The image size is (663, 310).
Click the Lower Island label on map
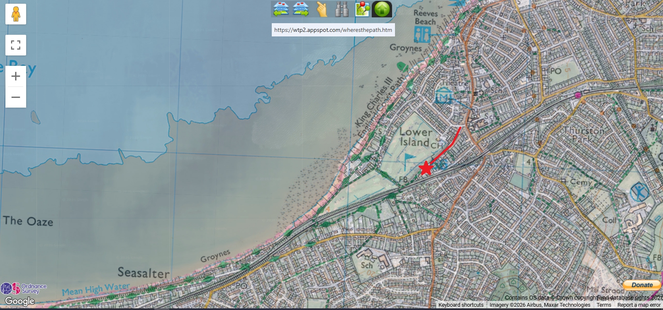(x=415, y=137)
